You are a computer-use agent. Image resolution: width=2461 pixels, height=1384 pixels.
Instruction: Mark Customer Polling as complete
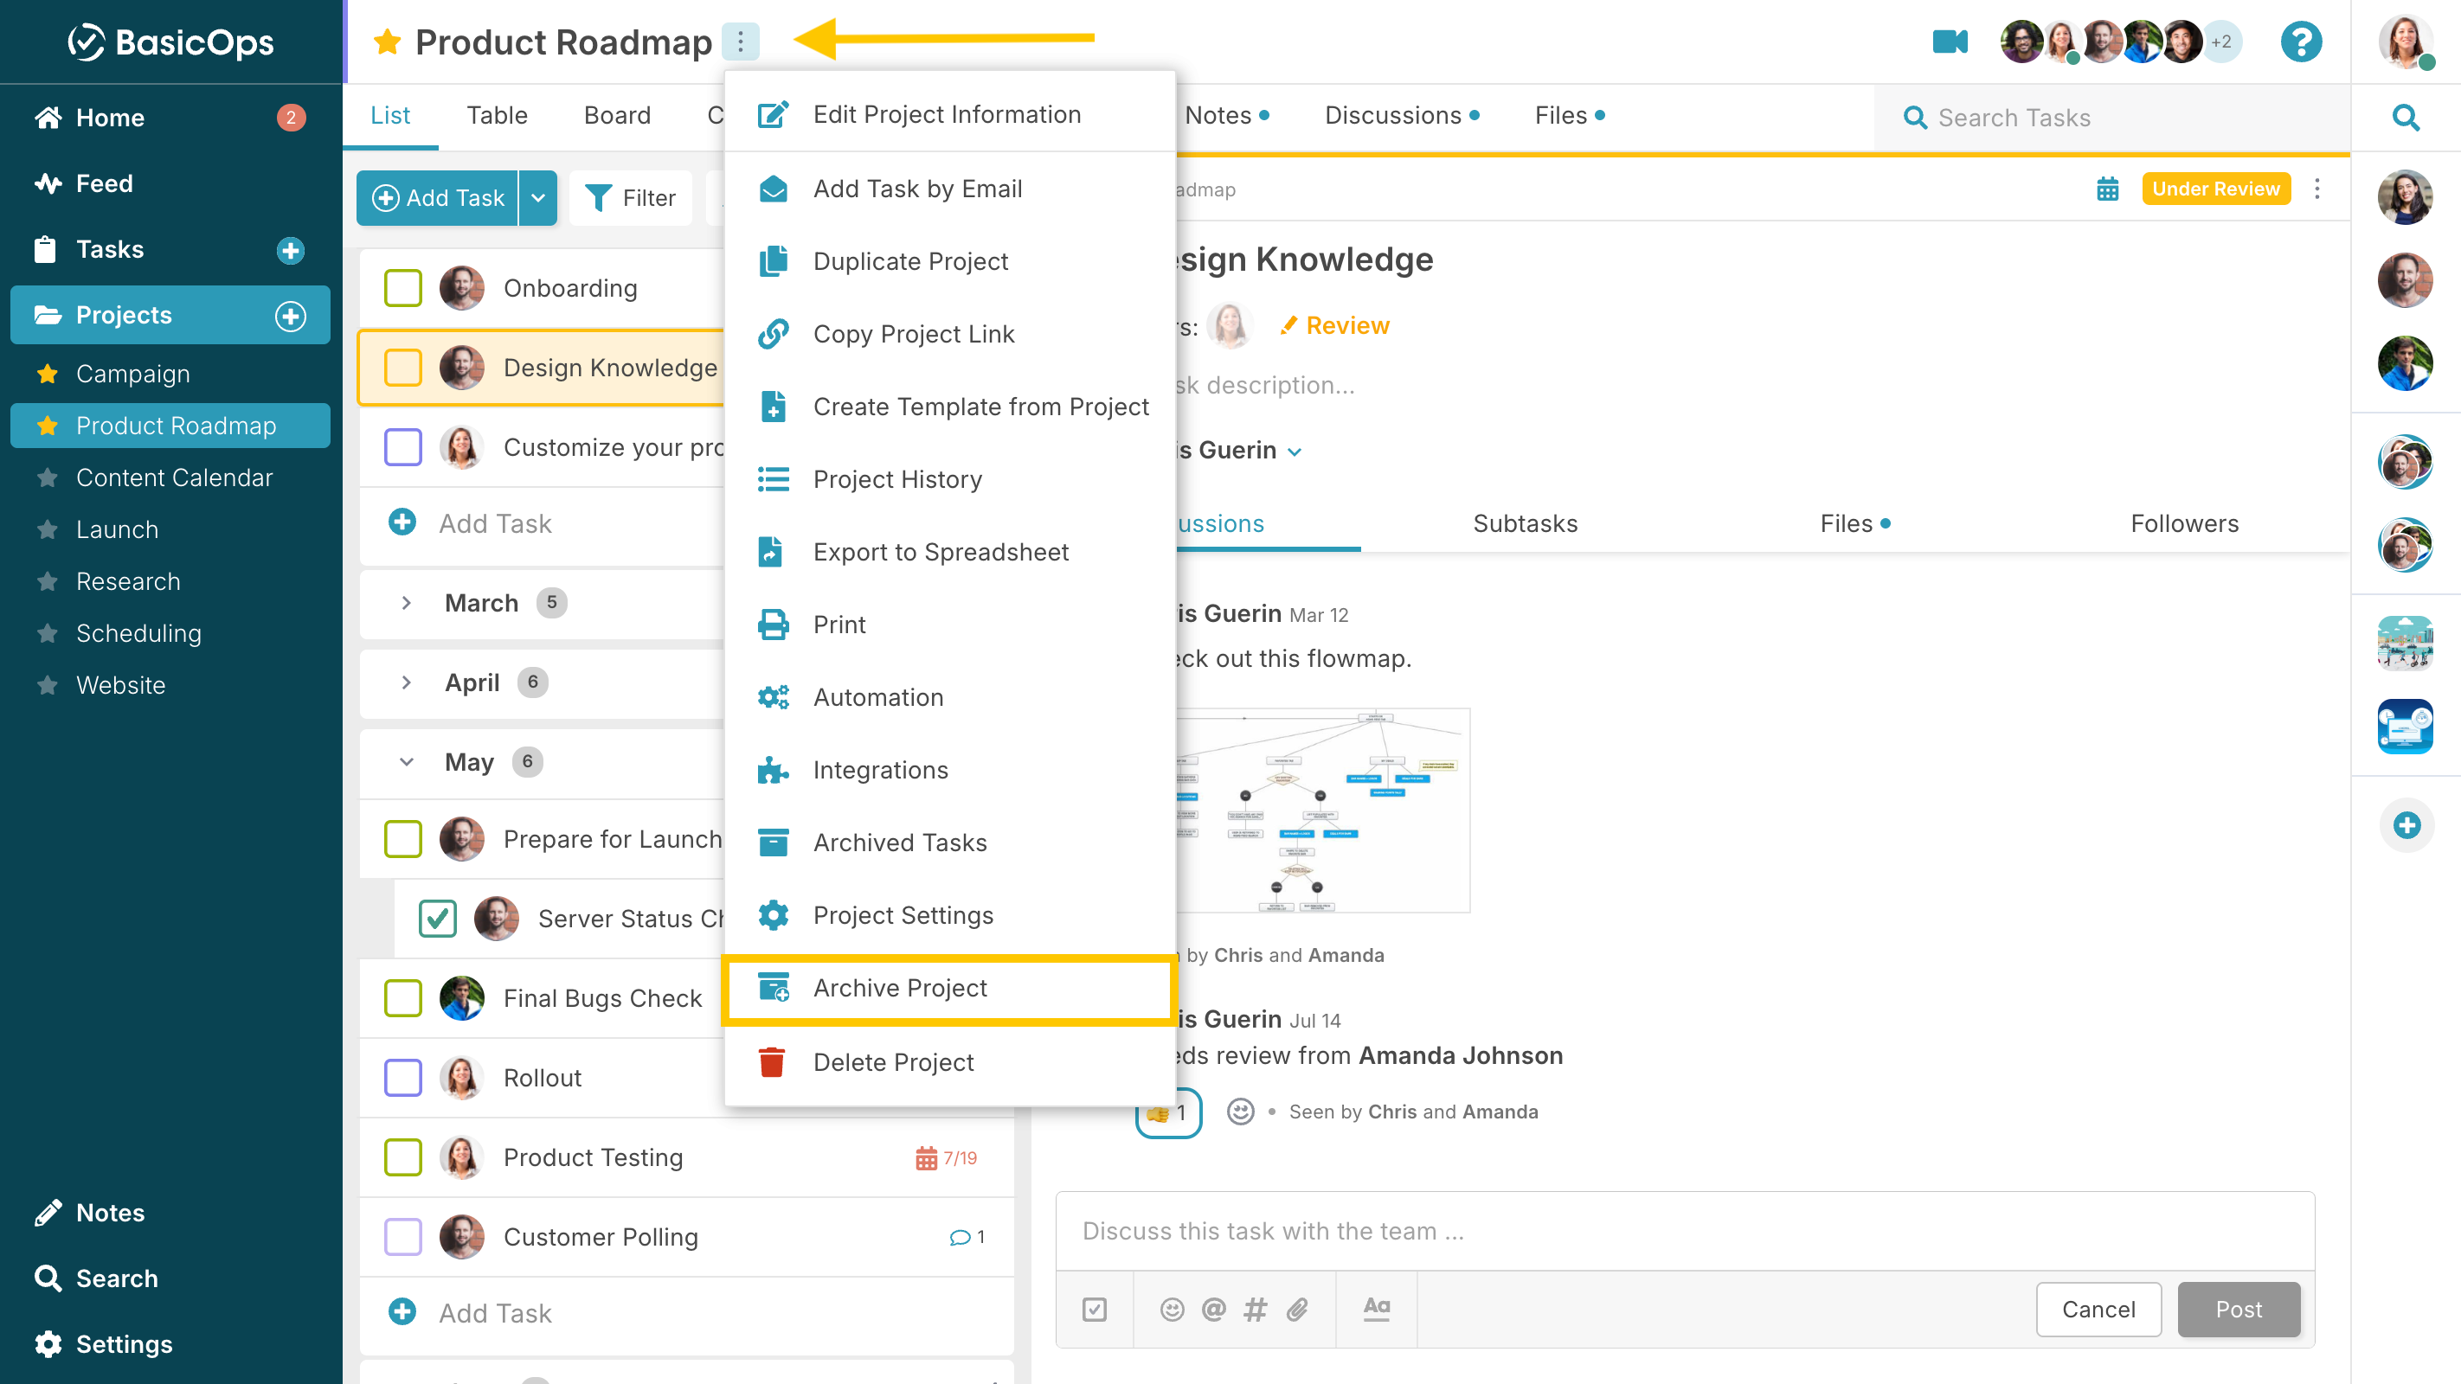tap(403, 1236)
